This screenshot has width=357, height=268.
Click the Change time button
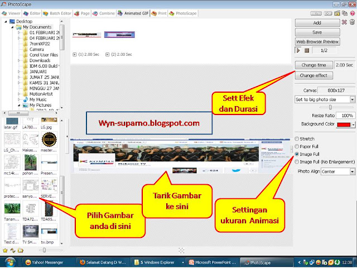click(x=313, y=65)
